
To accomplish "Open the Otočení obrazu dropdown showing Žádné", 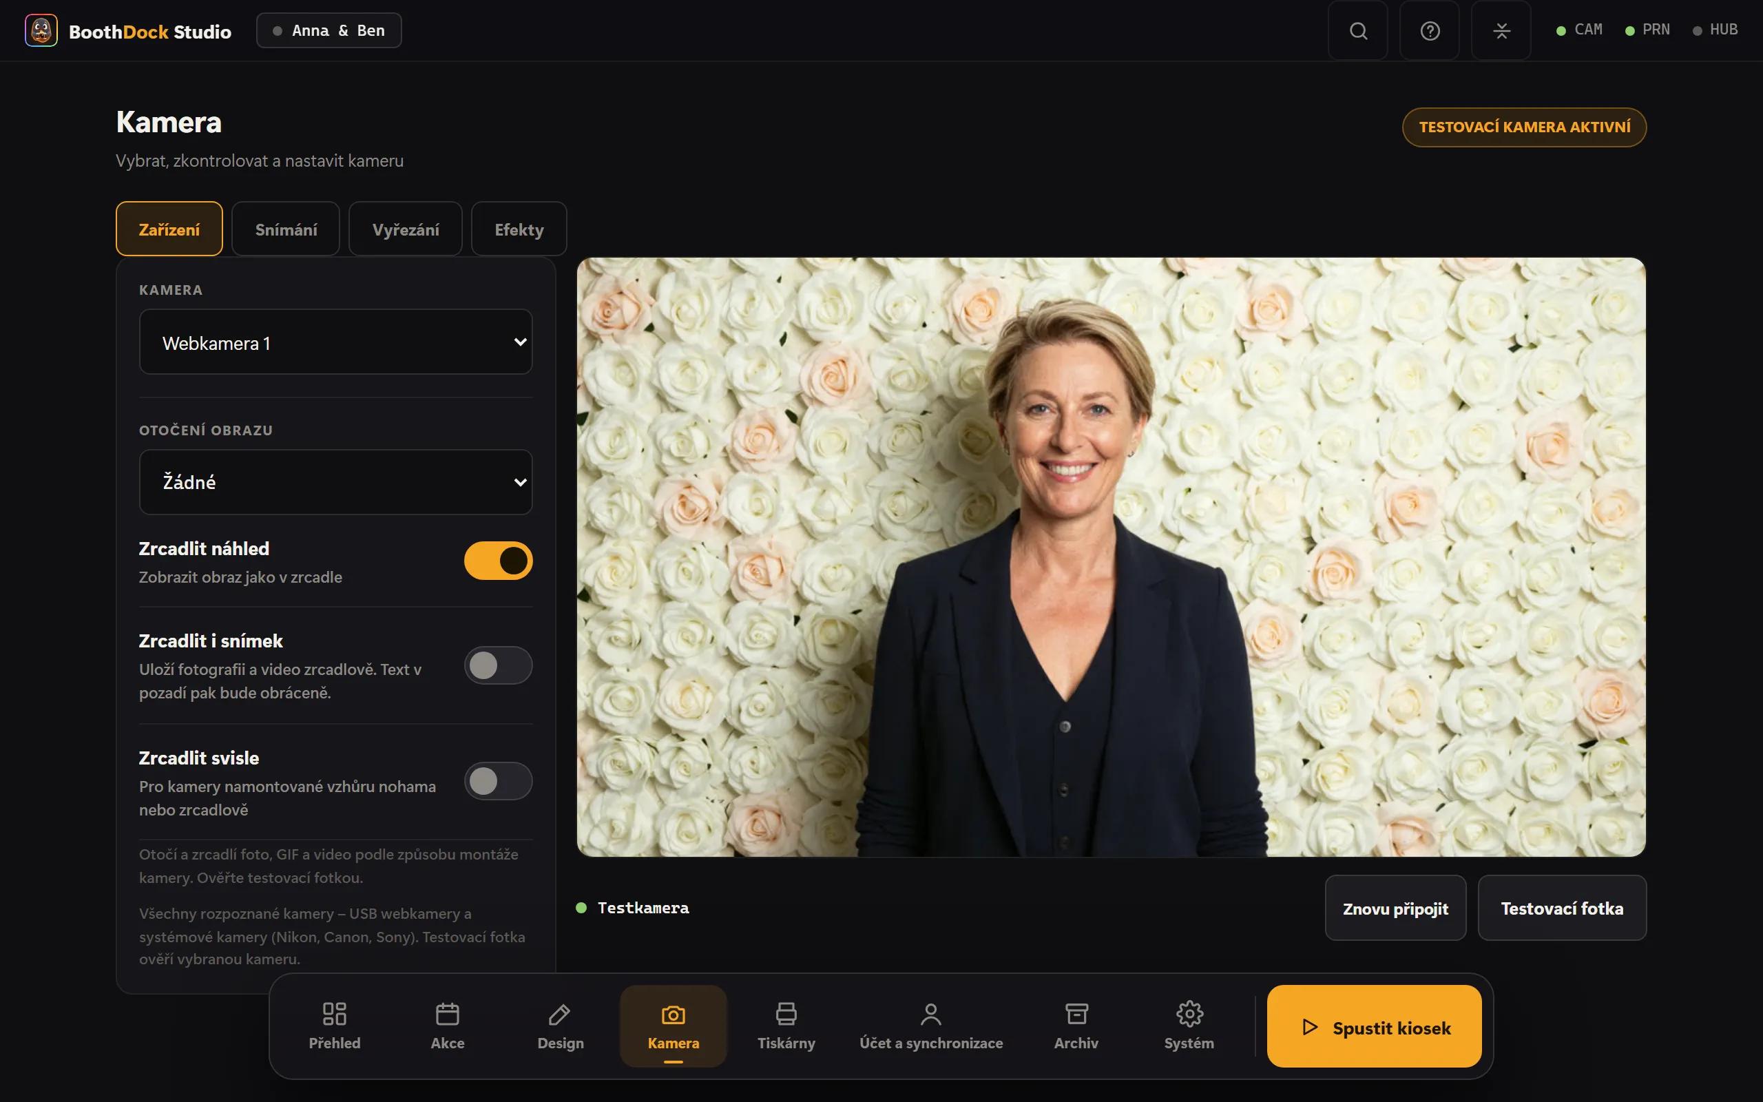I will coord(336,481).
